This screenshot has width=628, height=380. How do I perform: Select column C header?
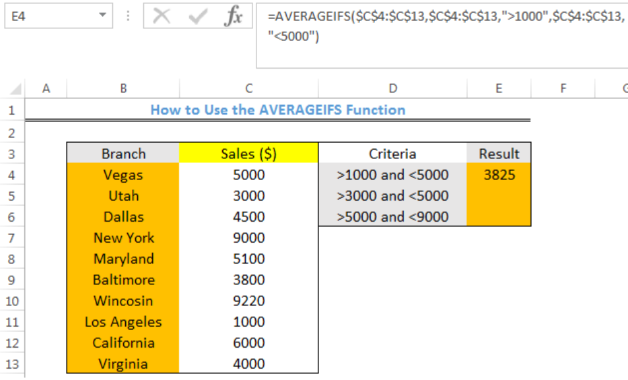249,88
